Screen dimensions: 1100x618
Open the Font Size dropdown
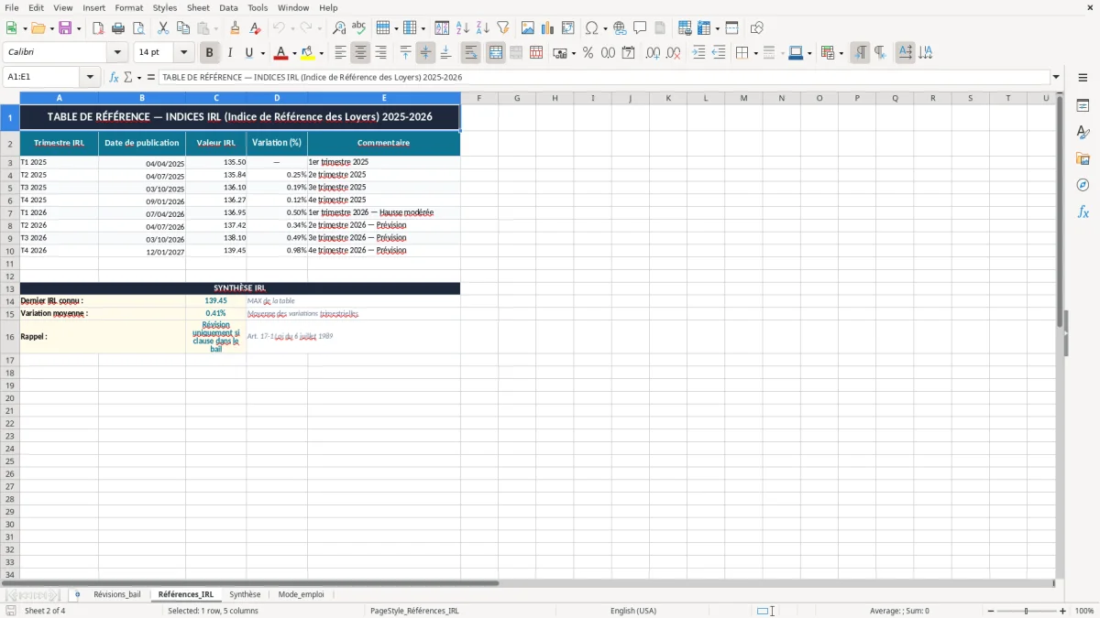[x=184, y=53]
